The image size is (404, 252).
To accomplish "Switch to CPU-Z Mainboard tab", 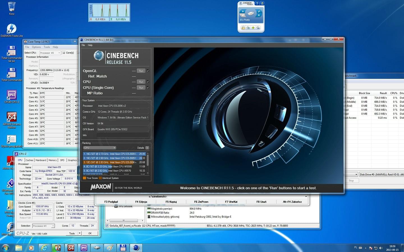I will point(41,160).
